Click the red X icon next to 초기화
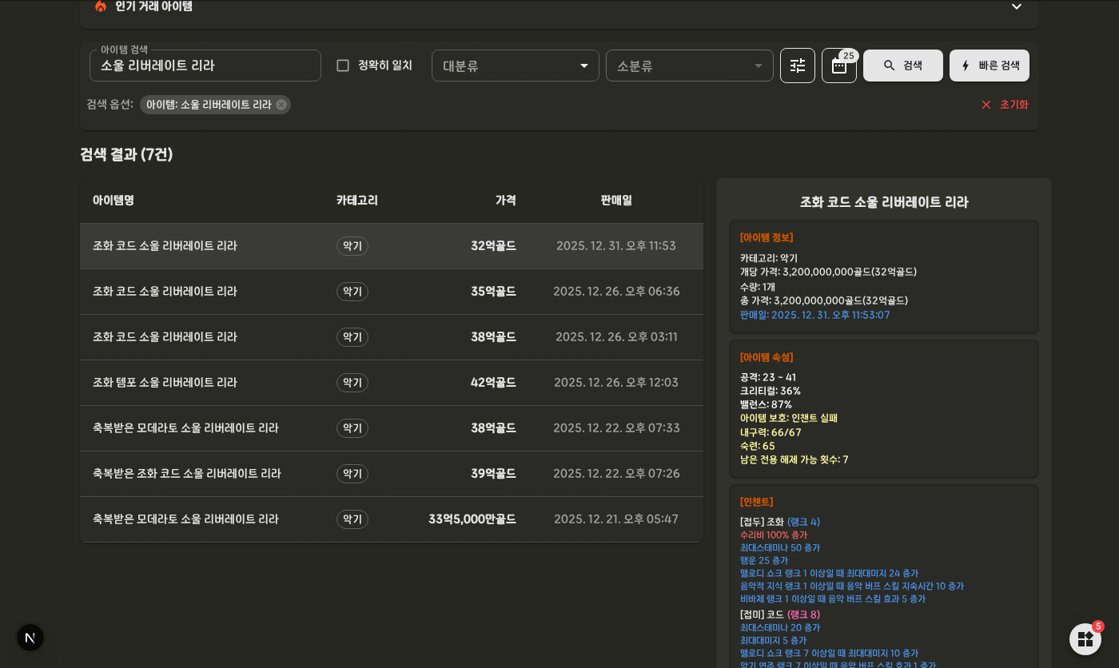This screenshot has width=1119, height=668. [x=986, y=105]
